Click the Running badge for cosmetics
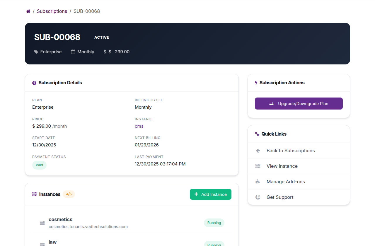This screenshot has height=246, width=375. point(214,223)
